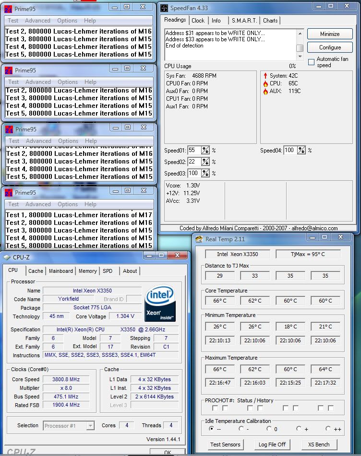Screen dimensions: 361x456
Task: Switch to the Charts tab in SpeedFan
Action: (270, 21)
